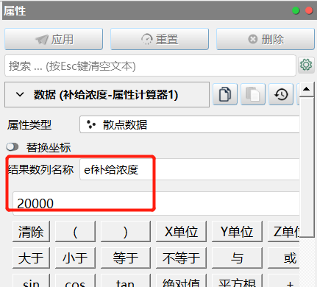Screen dimensions: 317x287
Task: Collapse the 数据 section chevron
Action: (x=20, y=94)
